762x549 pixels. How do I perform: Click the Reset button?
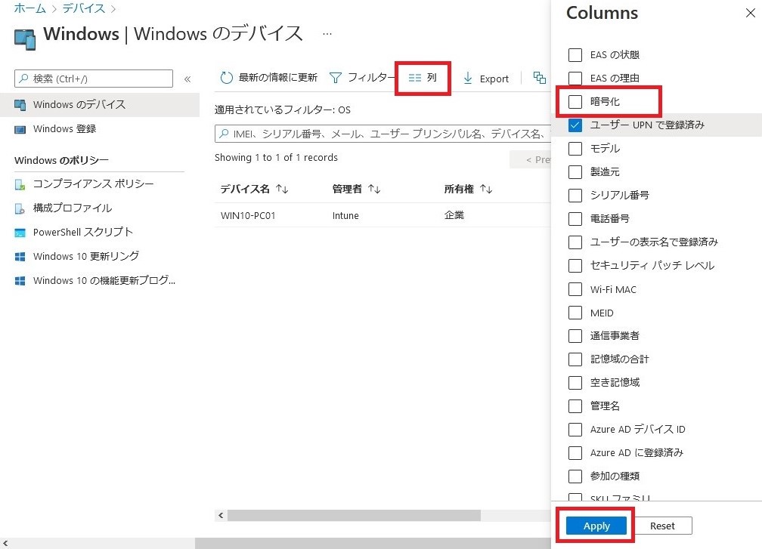[662, 526]
